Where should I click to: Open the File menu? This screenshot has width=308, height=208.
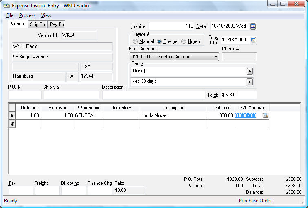(10, 15)
